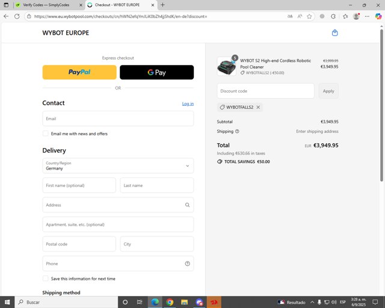Open the favorites list icon
Image resolution: width=385 pixels, height=308 pixels.
[345, 16]
